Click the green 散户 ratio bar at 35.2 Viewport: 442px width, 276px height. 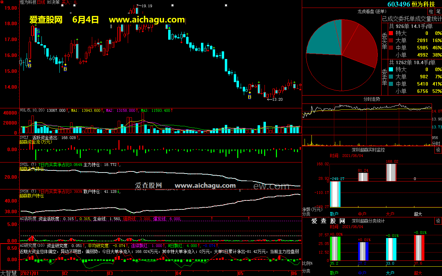335,249
